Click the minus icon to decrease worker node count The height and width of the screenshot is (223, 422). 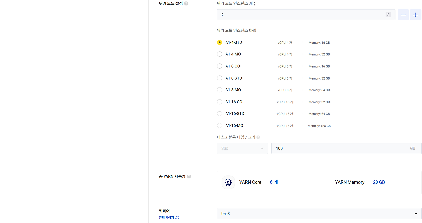pyautogui.click(x=403, y=15)
